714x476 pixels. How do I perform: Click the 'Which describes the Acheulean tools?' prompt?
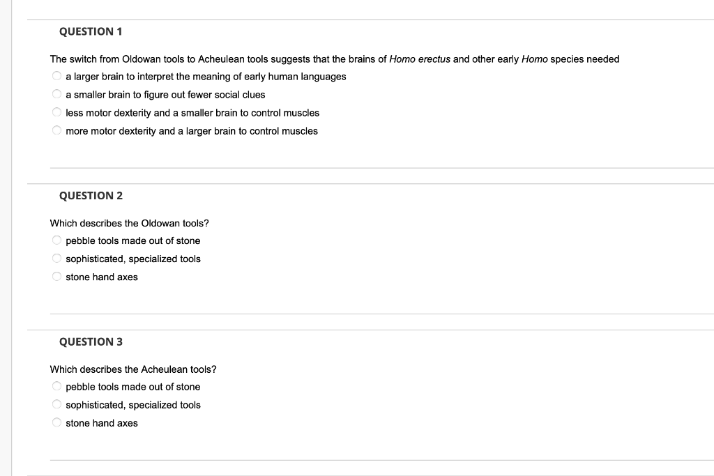pos(133,369)
